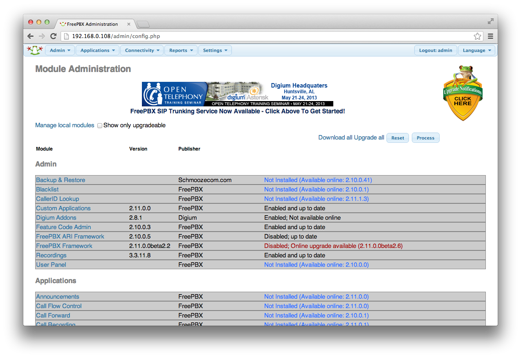Screen dimensions: 521x358
Task: Click Digium Addons version 2.8.1 cell
Action: tap(136, 218)
